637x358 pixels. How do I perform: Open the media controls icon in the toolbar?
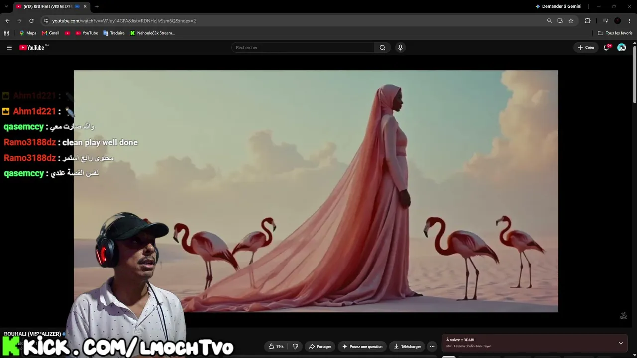tap(605, 21)
